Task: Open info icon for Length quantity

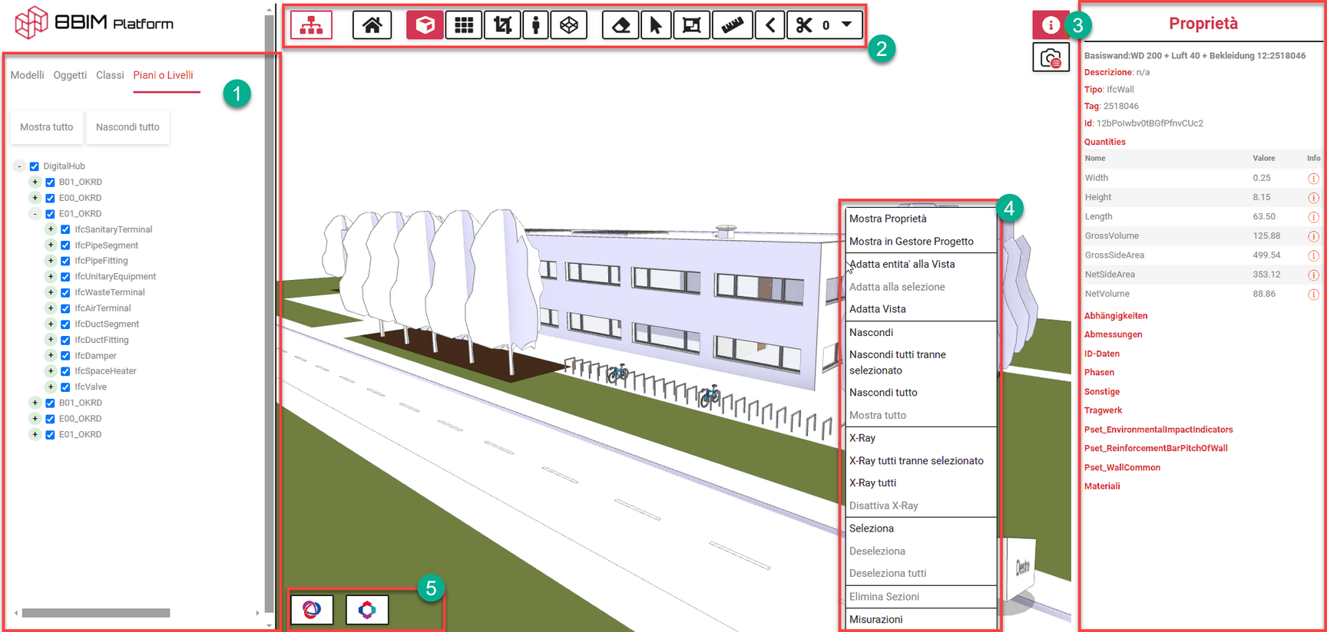Action: click(x=1313, y=217)
